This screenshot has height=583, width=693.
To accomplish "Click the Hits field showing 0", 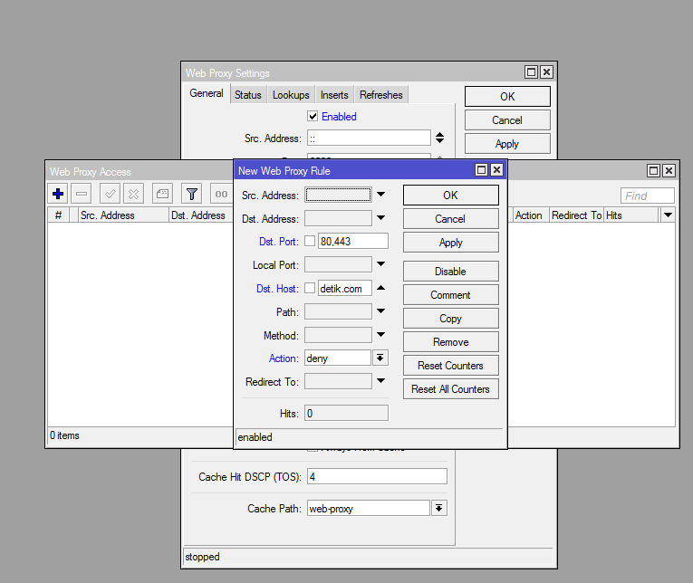I will pos(346,413).
